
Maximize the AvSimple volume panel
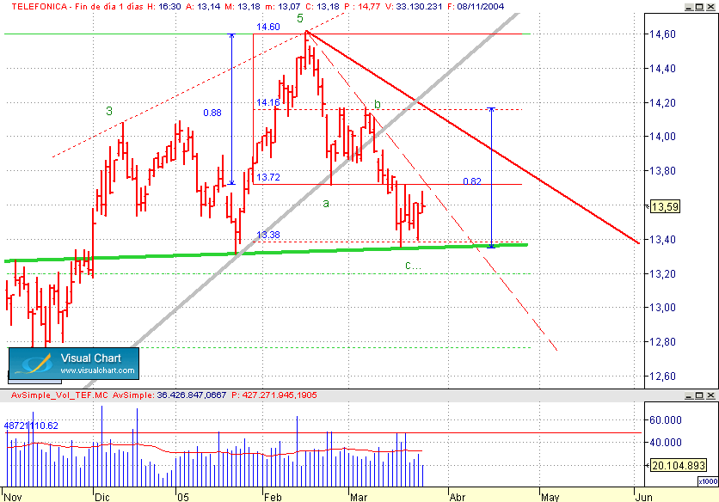(699, 395)
